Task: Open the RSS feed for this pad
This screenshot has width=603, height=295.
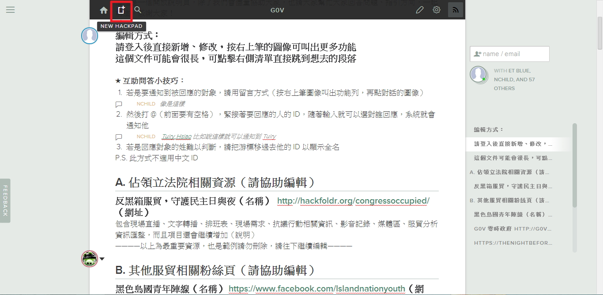Action: click(455, 9)
